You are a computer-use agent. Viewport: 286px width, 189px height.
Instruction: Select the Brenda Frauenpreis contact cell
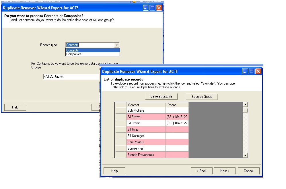[x=146, y=155]
